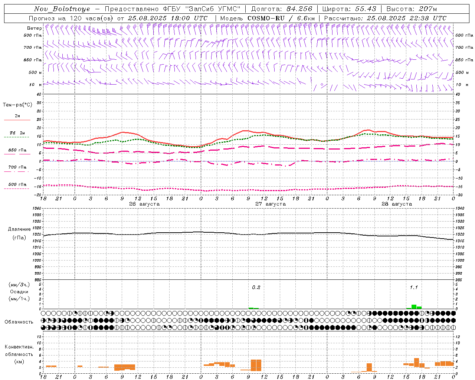Click the (мм/3ч.) precipitation unit label
This screenshot has width=475, height=380.
19,285
